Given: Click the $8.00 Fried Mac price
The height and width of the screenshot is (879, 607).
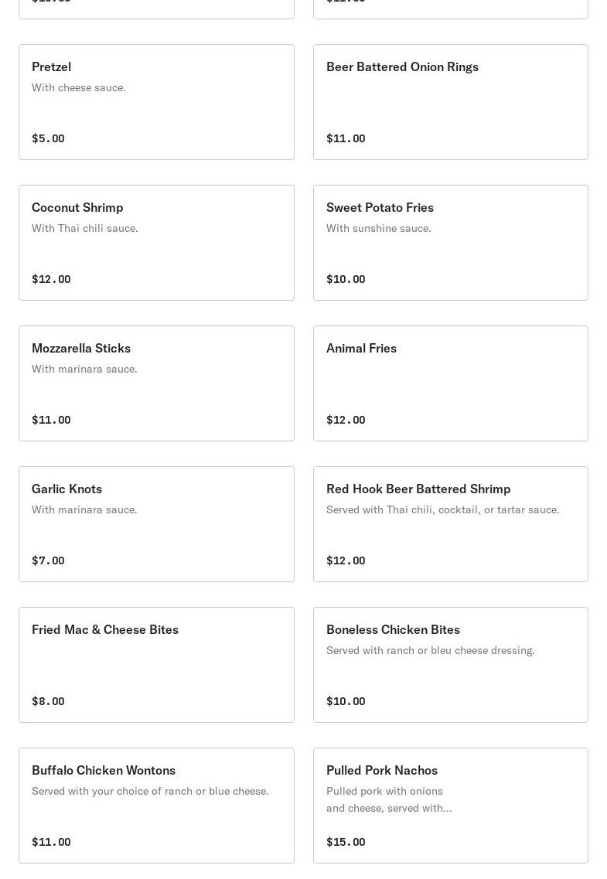Looking at the screenshot, I should coord(48,701).
